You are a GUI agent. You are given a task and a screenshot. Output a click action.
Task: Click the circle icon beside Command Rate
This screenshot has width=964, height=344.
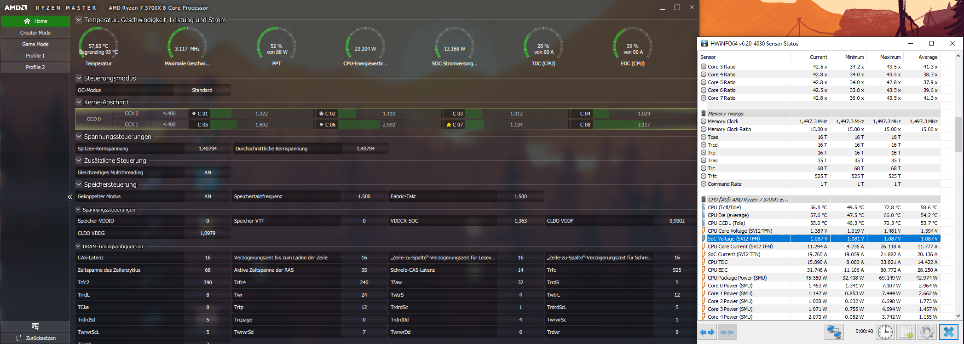point(704,184)
